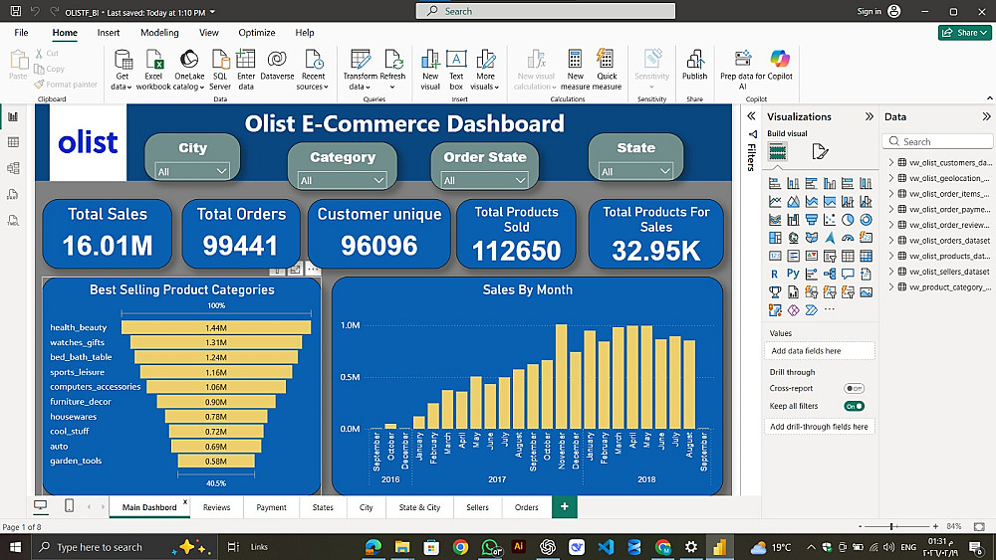
Task: Open the Enter data tool
Action: pyautogui.click(x=246, y=70)
